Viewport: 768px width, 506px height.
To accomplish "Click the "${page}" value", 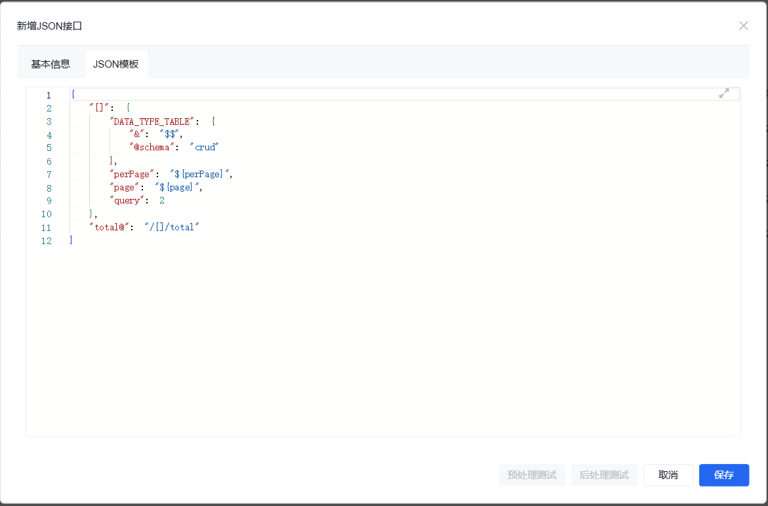I will (177, 187).
